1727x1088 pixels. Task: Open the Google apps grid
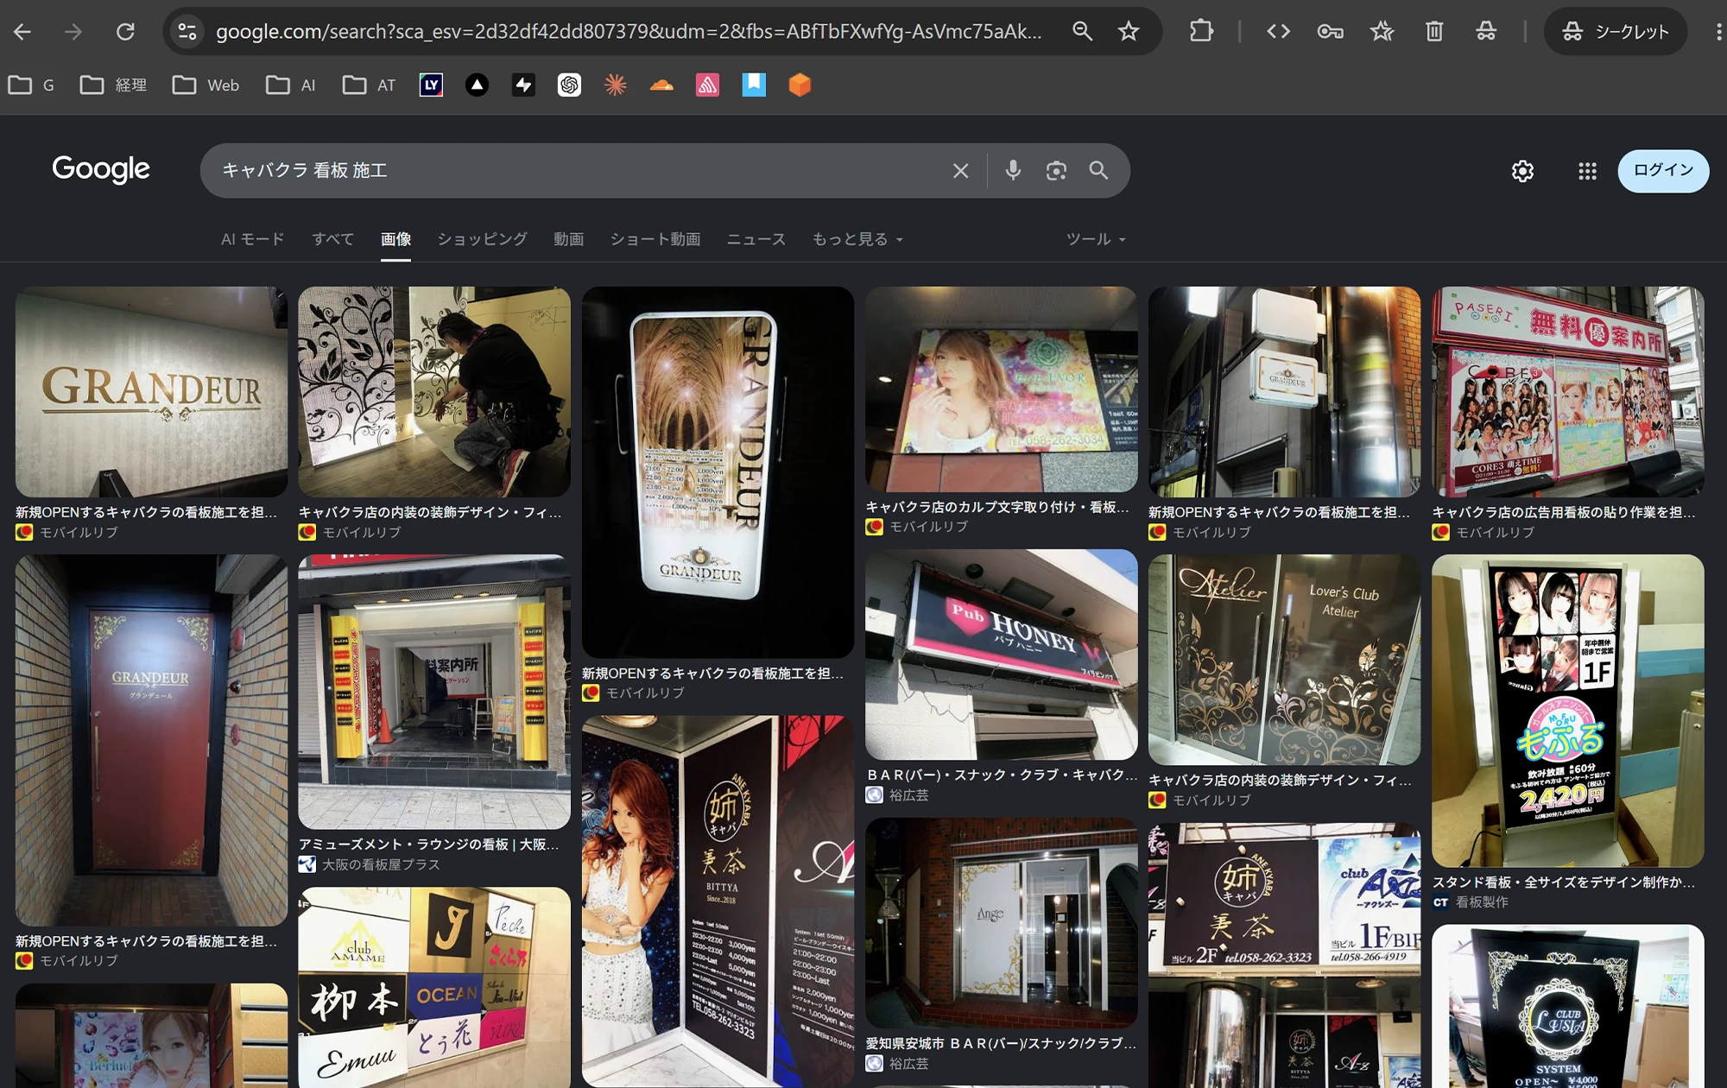tap(1587, 171)
